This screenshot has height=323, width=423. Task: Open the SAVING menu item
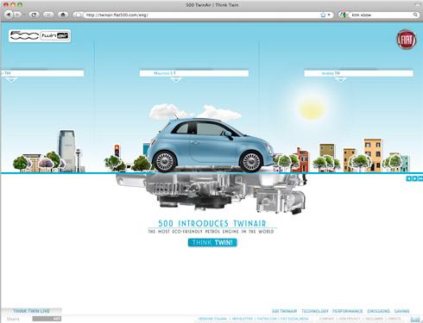[401, 311]
